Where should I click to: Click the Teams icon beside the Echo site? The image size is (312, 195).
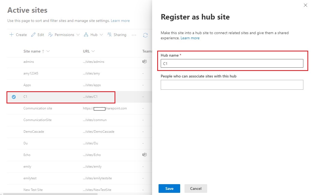pos(145,155)
